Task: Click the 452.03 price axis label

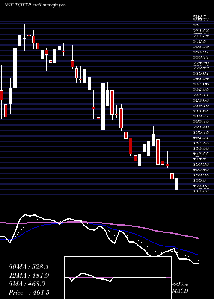Action: 201,185
